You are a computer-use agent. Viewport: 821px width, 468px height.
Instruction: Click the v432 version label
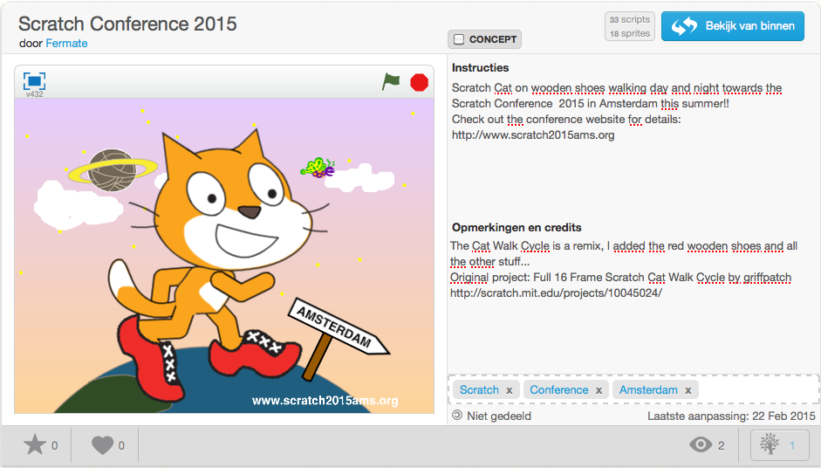35,94
